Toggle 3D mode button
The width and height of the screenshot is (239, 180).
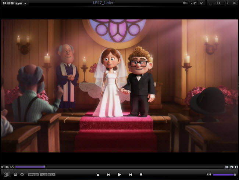[x=7, y=174]
